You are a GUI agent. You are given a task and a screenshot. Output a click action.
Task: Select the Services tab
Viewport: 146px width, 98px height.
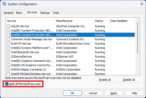click(x=32, y=12)
